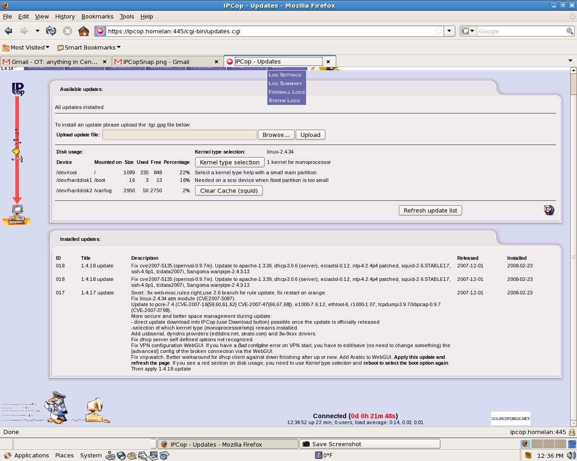Screen dimensions: 577x461
Task: Bookmark this page with the star
Action: 439,31
